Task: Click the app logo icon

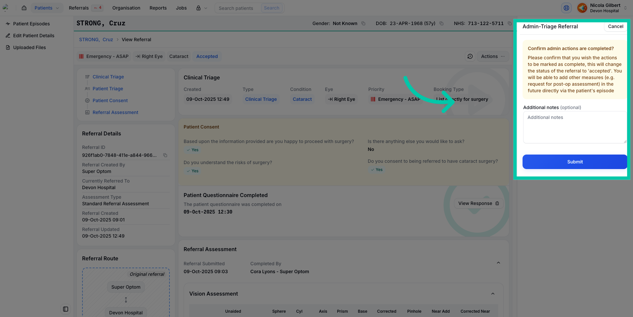Action: (6, 8)
